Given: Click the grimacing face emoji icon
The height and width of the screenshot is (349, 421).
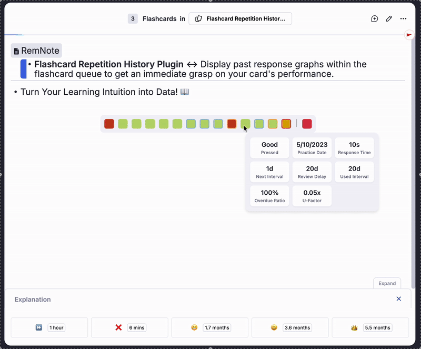Looking at the screenshot, I should point(194,327).
